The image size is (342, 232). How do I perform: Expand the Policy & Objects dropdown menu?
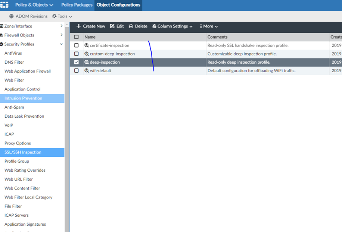[34, 5]
